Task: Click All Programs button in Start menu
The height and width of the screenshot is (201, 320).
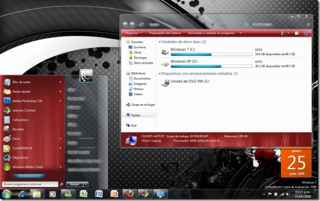Action: (x=28, y=176)
